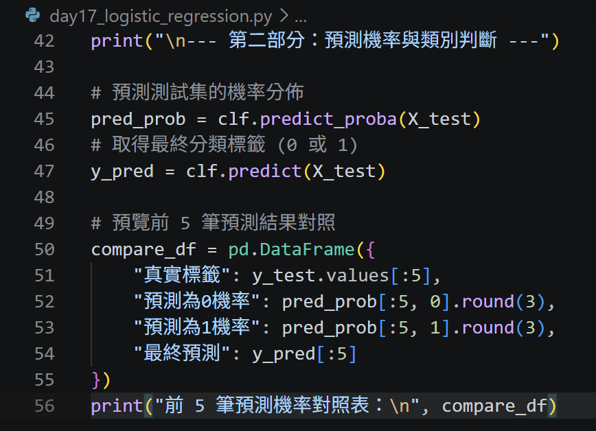Click line number 45 in gutter
The height and width of the screenshot is (431, 596).
44,119
